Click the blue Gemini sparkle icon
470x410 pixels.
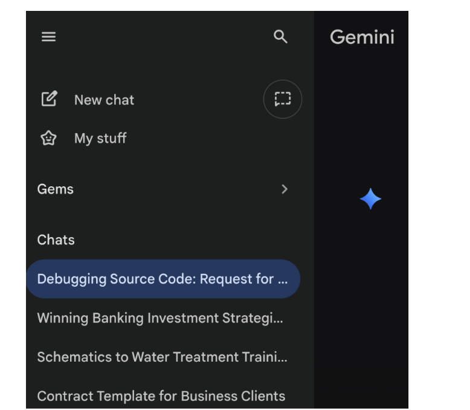[x=370, y=199]
